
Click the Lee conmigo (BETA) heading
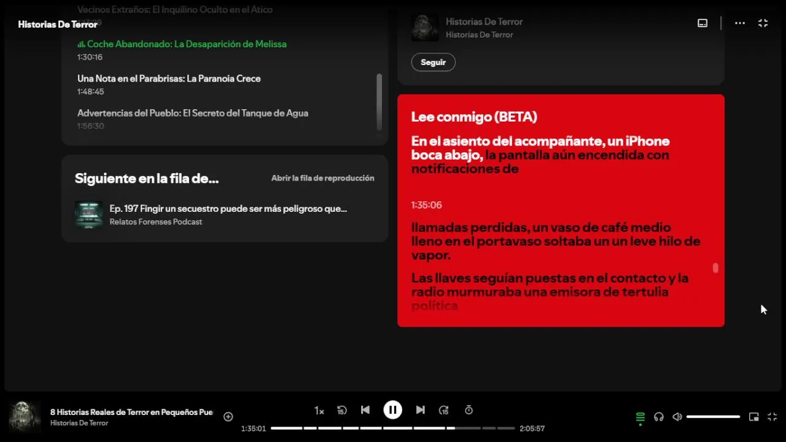click(474, 117)
